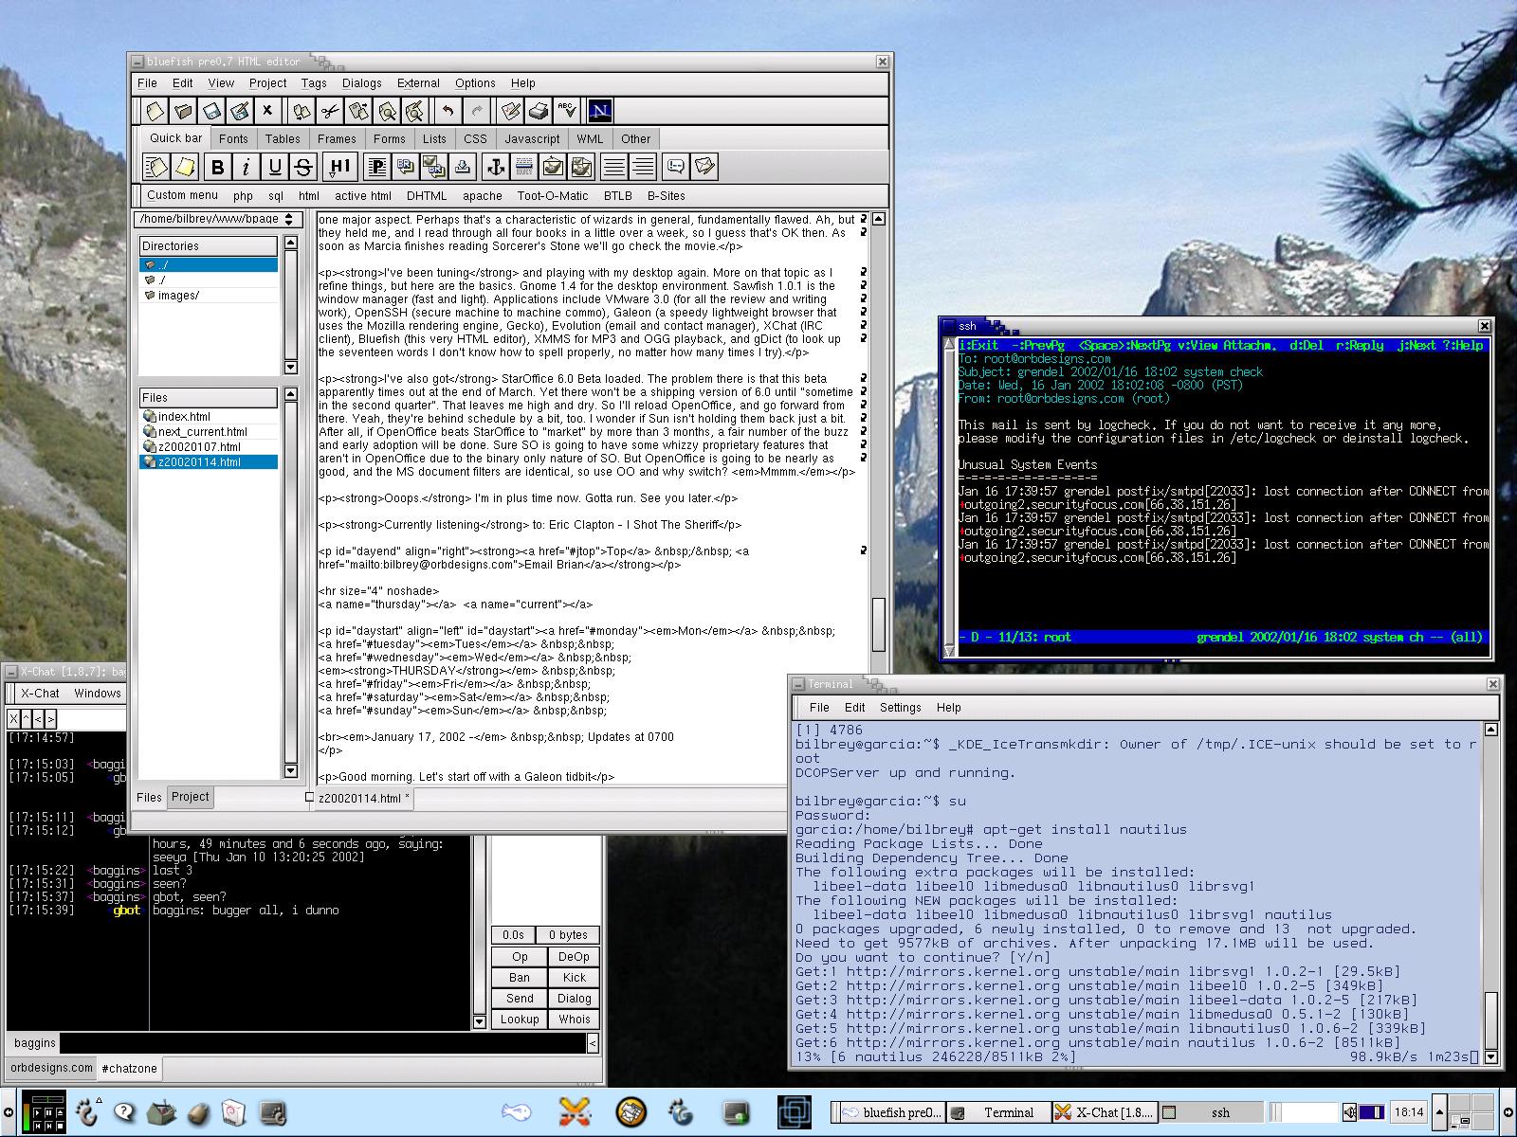The height and width of the screenshot is (1137, 1517).
Task: Click the Italic formatting icon
Action: 246,168
